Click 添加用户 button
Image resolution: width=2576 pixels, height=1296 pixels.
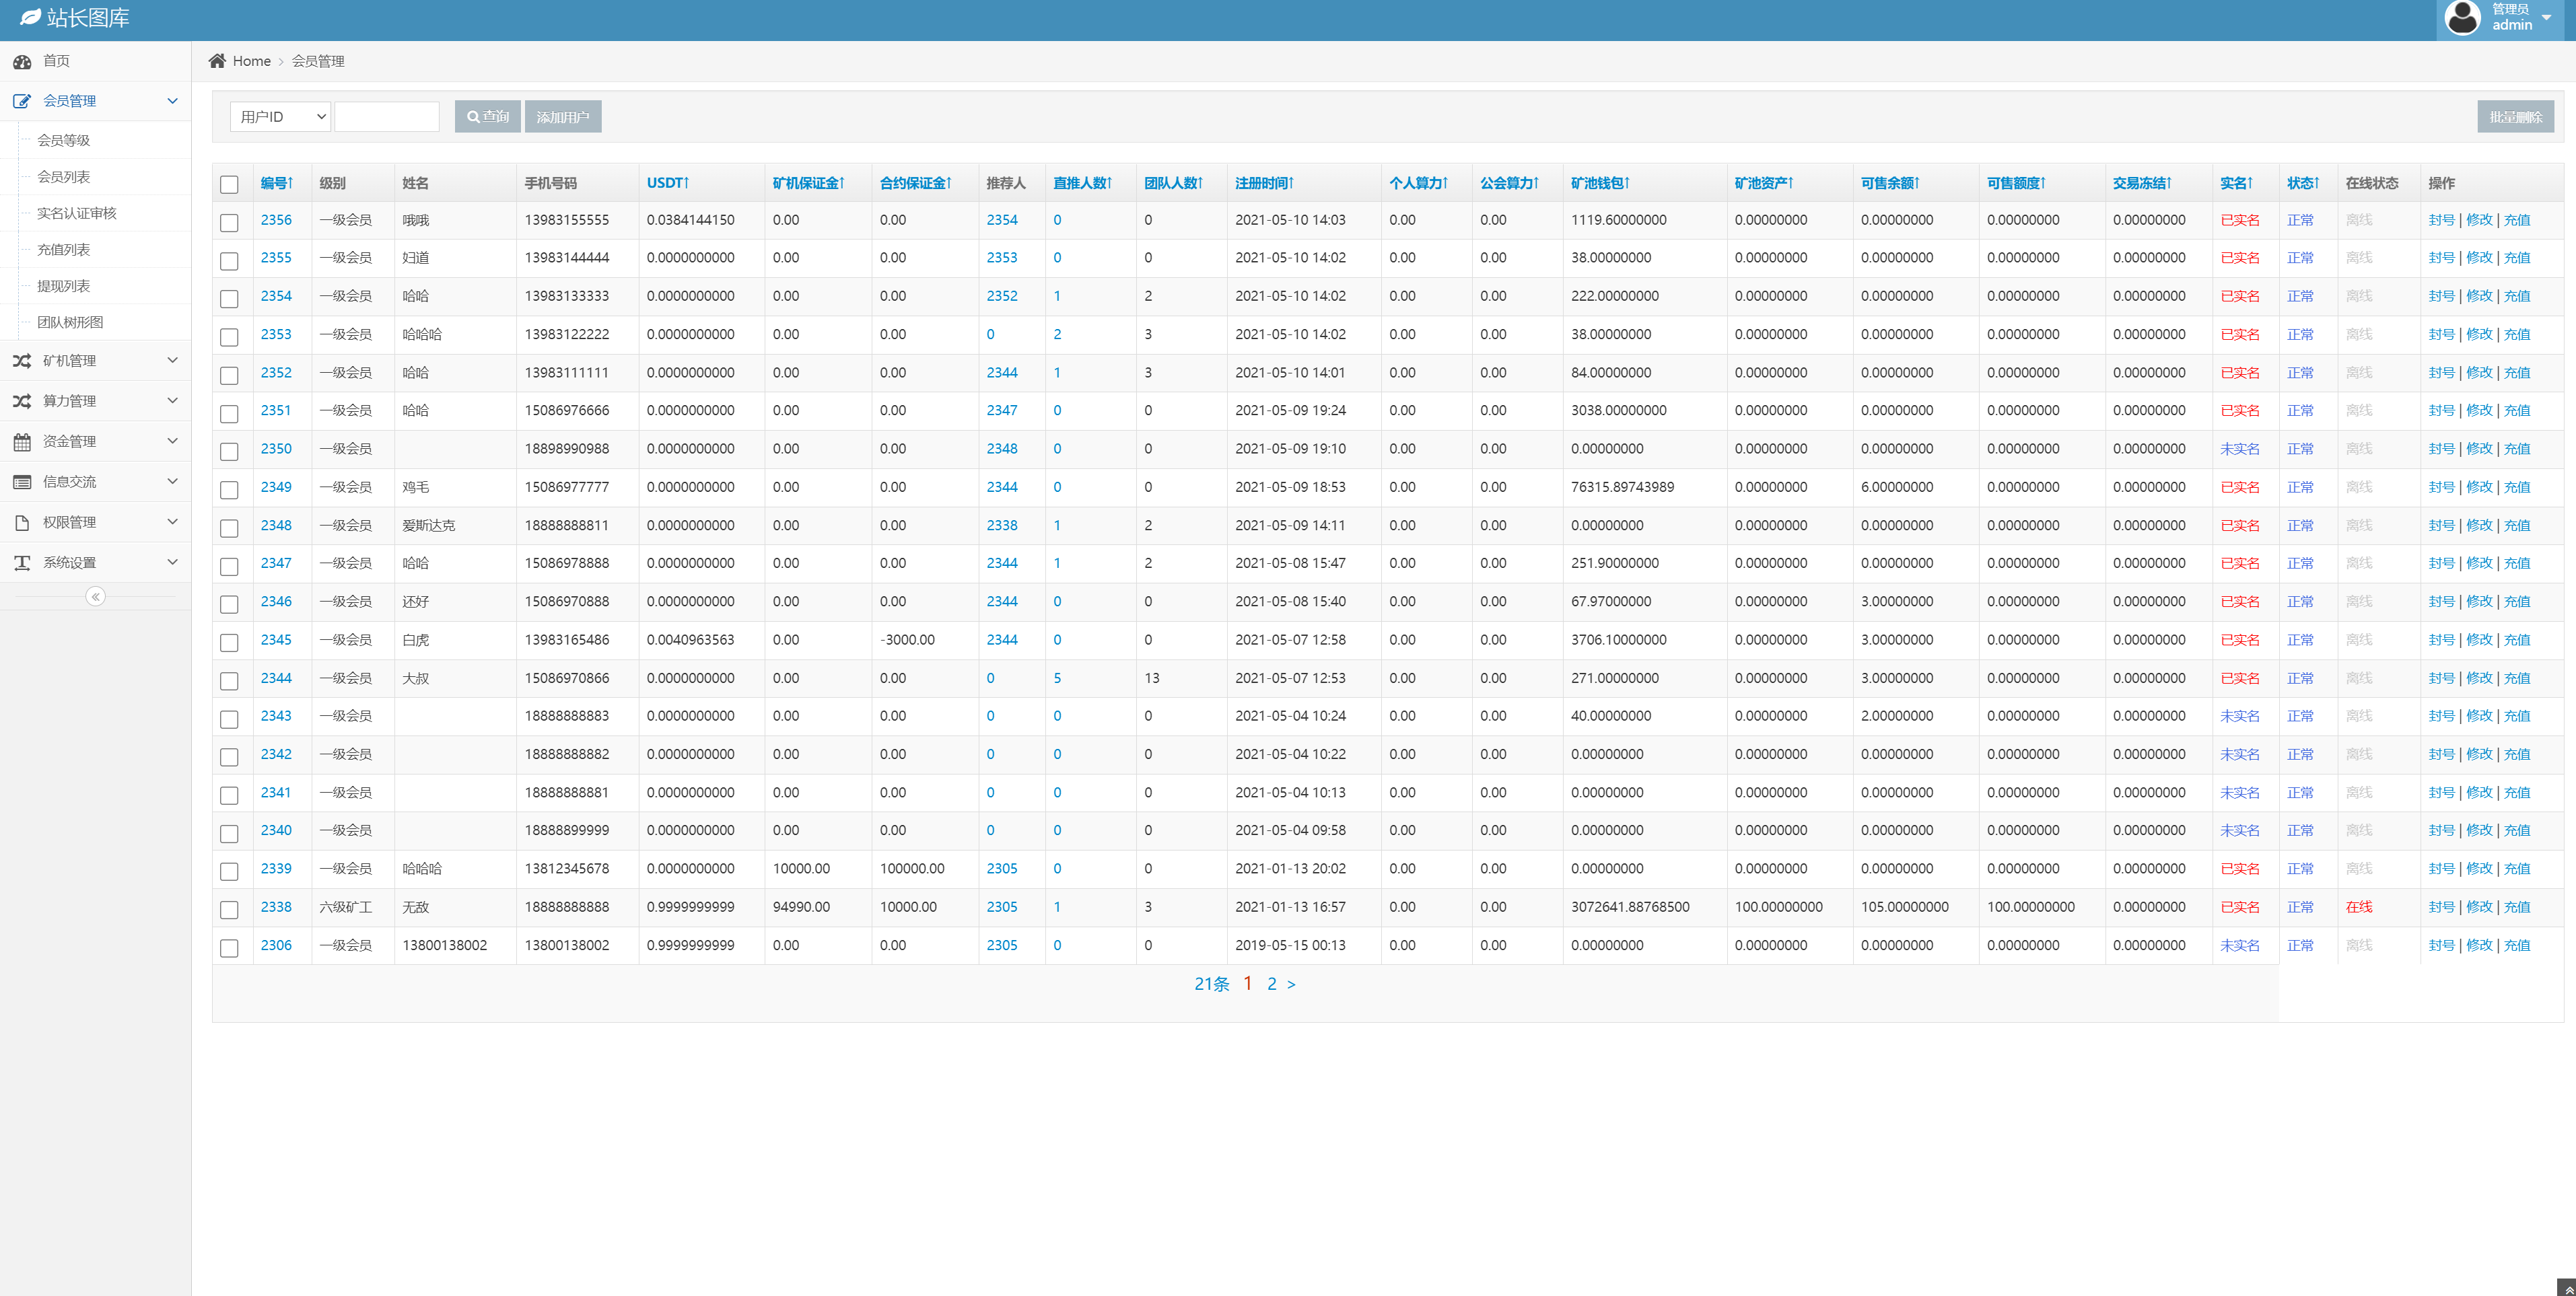point(562,116)
